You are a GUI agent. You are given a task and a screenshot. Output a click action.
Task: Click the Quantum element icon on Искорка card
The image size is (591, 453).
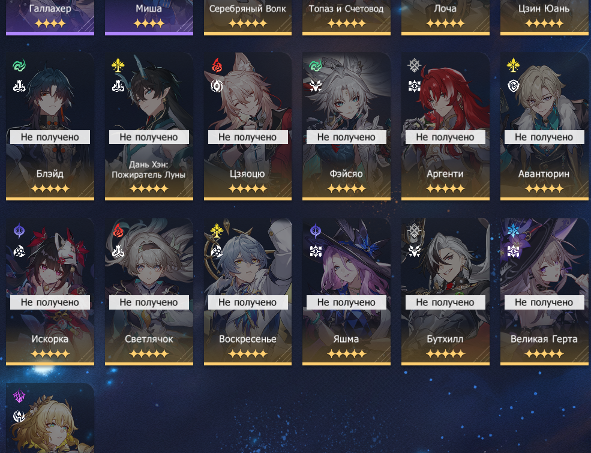[19, 230]
